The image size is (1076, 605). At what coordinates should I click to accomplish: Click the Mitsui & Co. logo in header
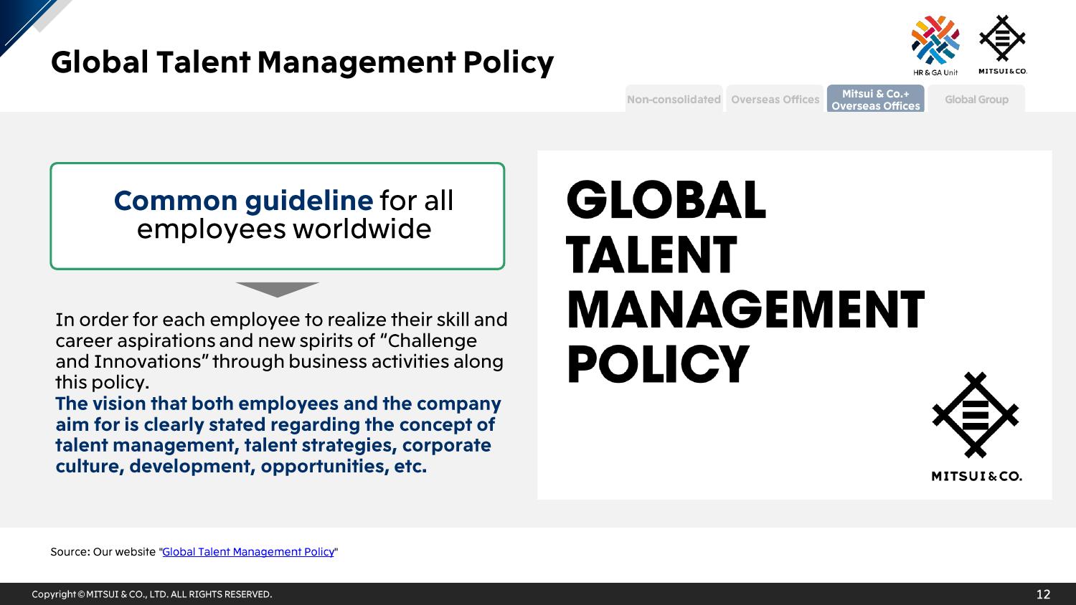tap(1002, 44)
